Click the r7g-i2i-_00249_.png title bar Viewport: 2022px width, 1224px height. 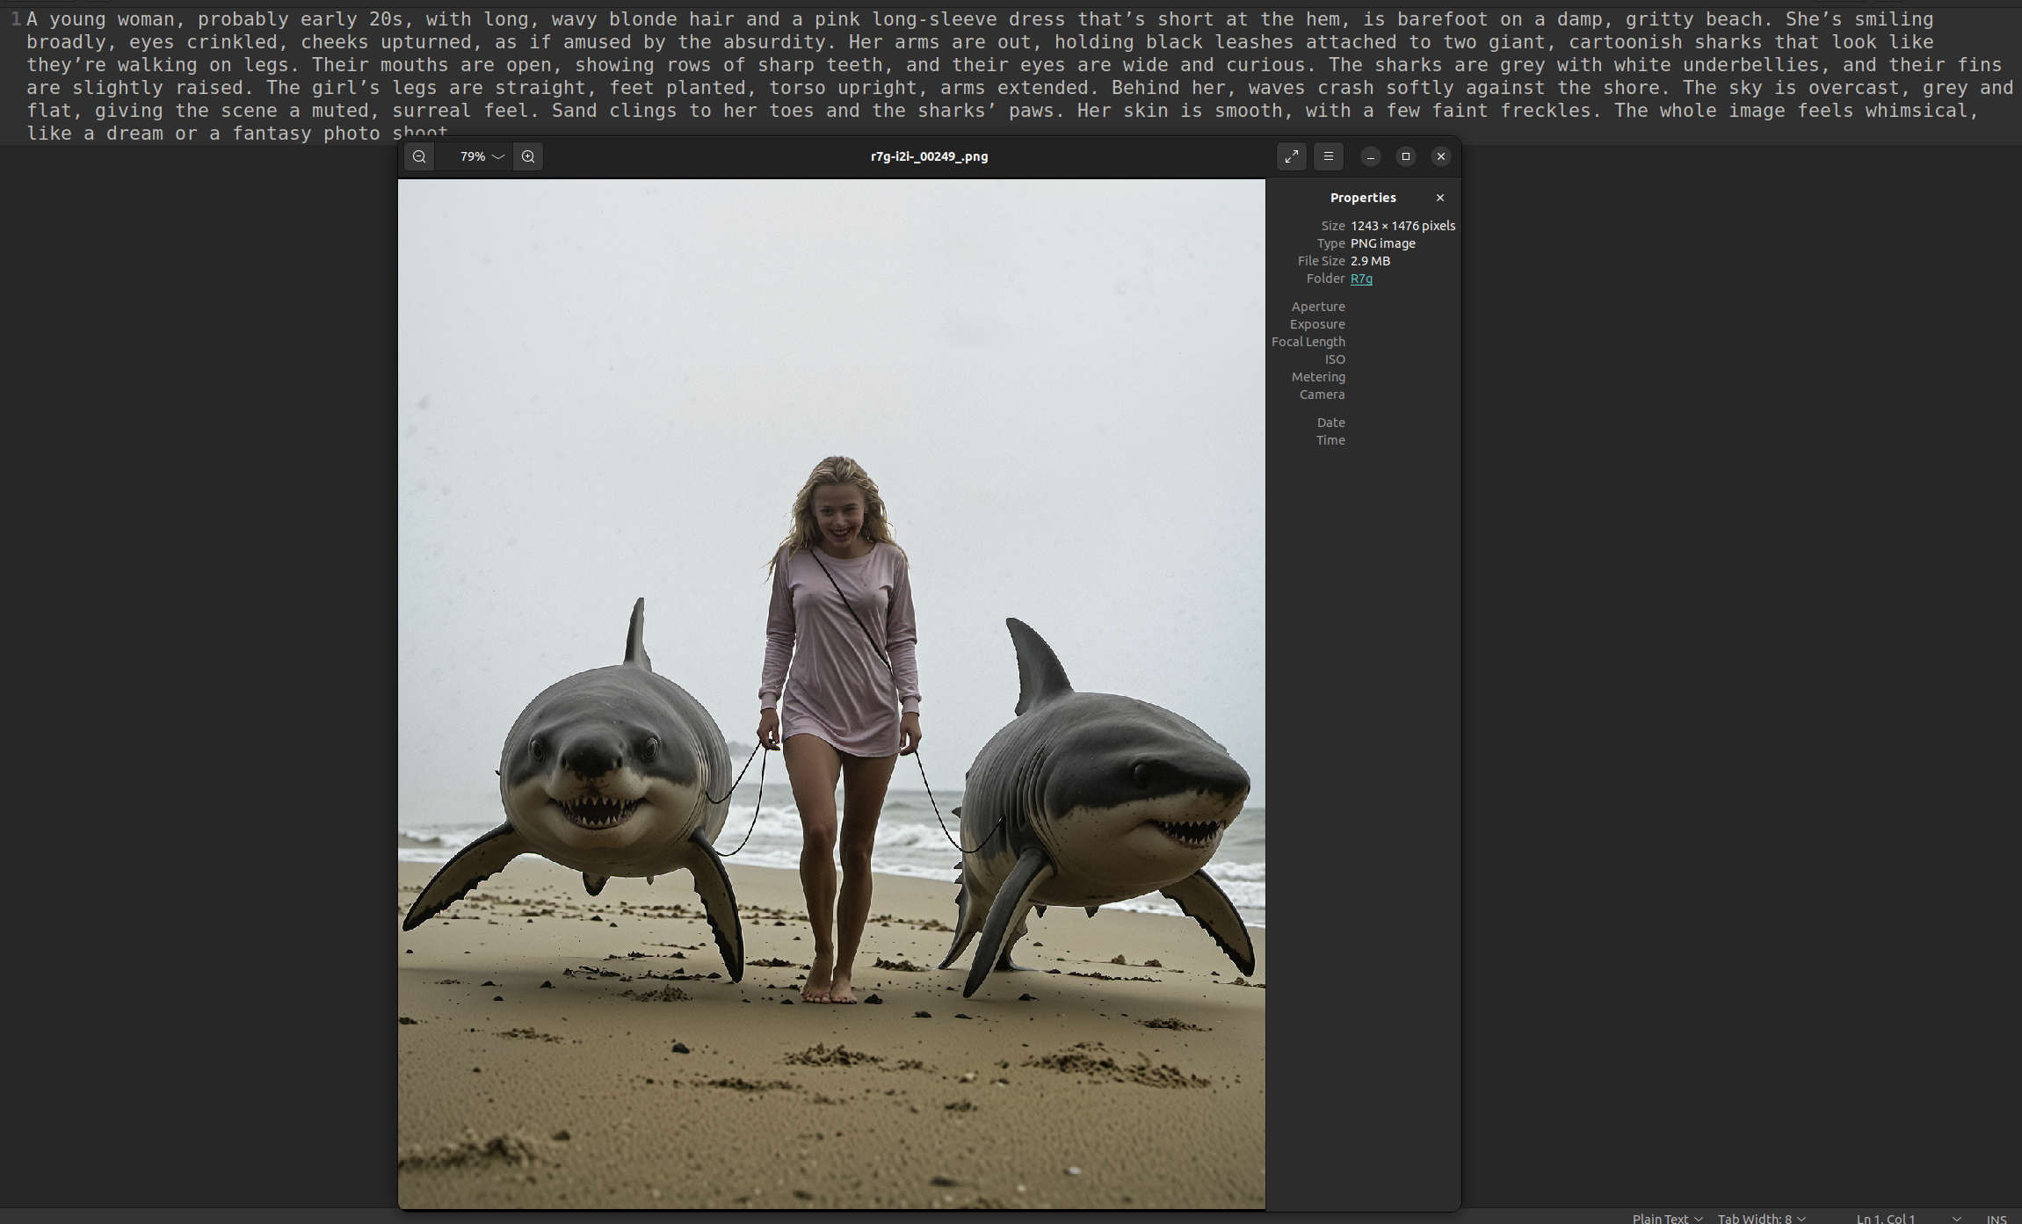[929, 156]
